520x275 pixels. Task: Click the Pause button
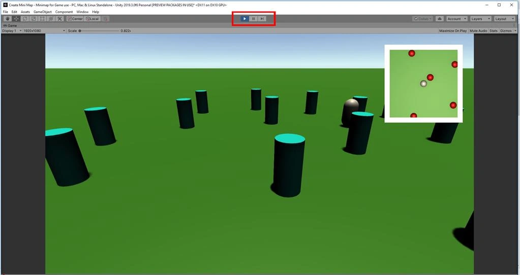coord(253,19)
